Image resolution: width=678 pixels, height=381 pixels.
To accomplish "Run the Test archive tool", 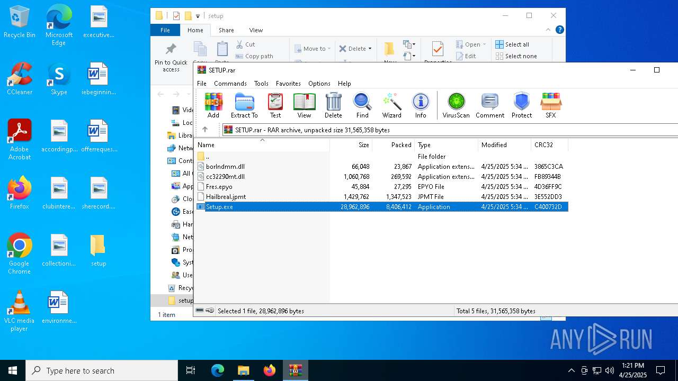I will pos(275,105).
